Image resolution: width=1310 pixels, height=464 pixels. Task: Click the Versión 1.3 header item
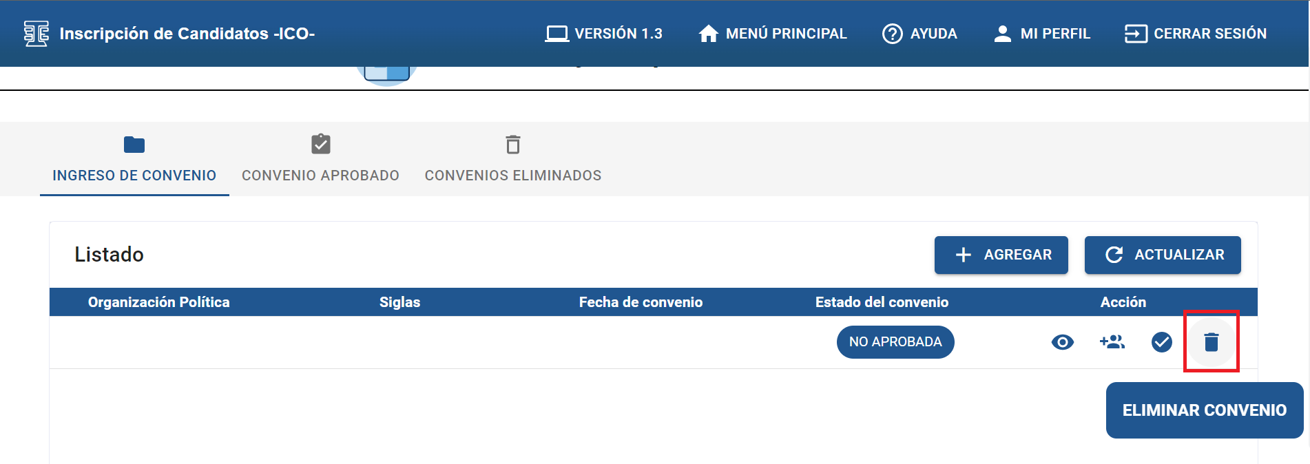click(603, 33)
